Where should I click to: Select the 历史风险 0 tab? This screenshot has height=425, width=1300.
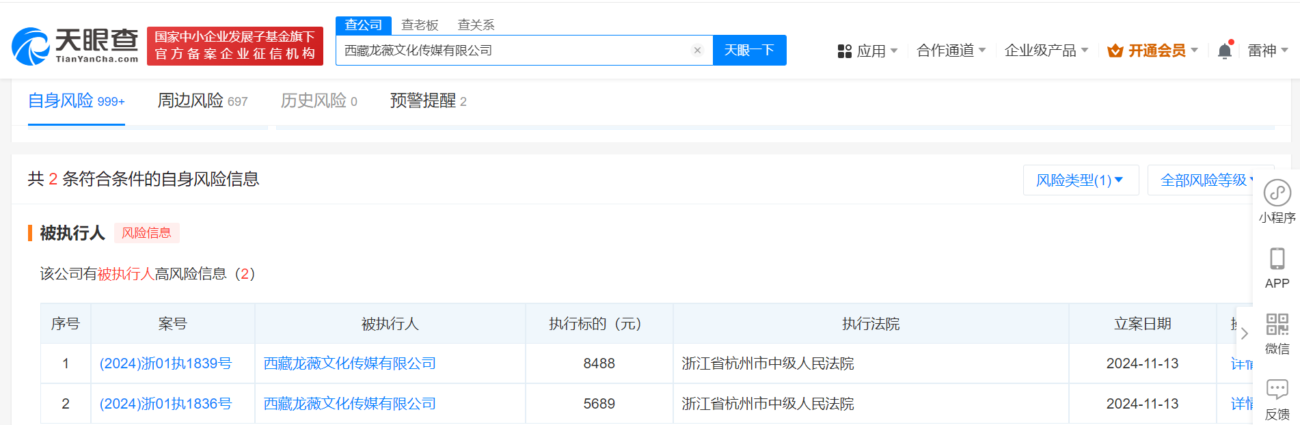pos(319,101)
